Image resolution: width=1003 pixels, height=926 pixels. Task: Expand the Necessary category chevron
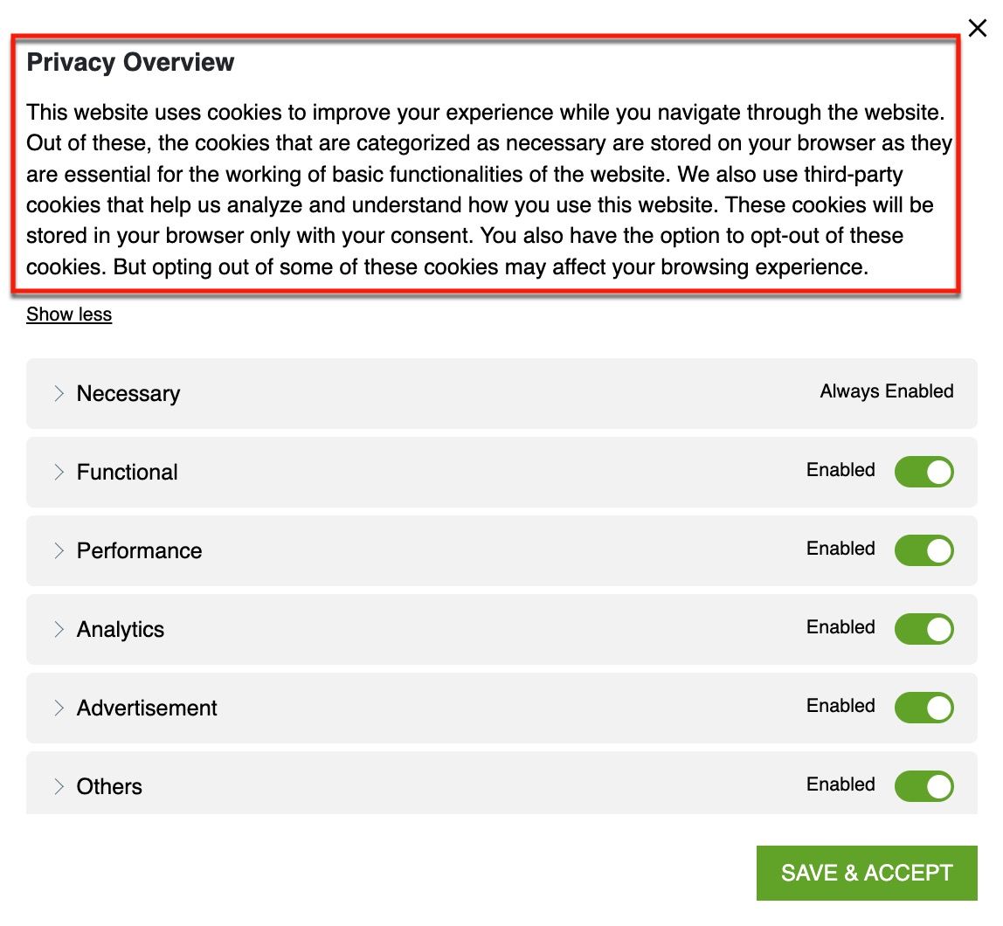(x=59, y=393)
